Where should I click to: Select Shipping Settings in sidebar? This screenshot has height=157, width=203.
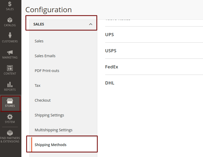tap(49, 115)
